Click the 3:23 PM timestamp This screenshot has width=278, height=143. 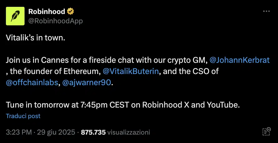point(18,132)
